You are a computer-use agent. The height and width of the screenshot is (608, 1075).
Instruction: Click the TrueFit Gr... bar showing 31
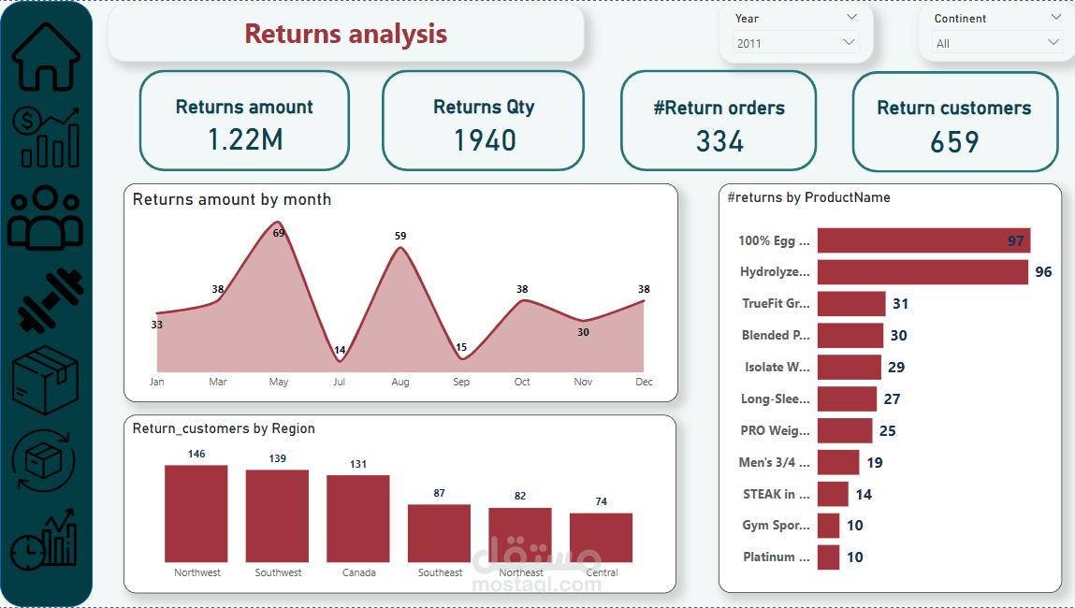pos(851,304)
